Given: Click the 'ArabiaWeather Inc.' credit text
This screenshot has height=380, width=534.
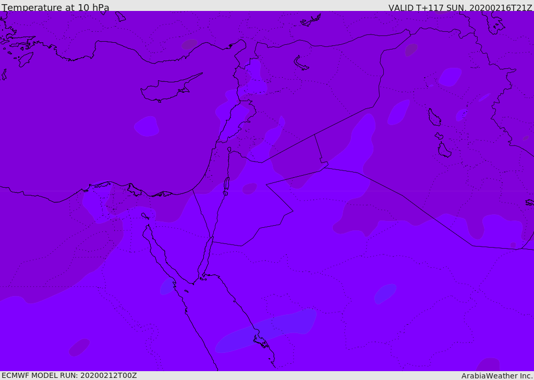Looking at the screenshot, I should [497, 376].
